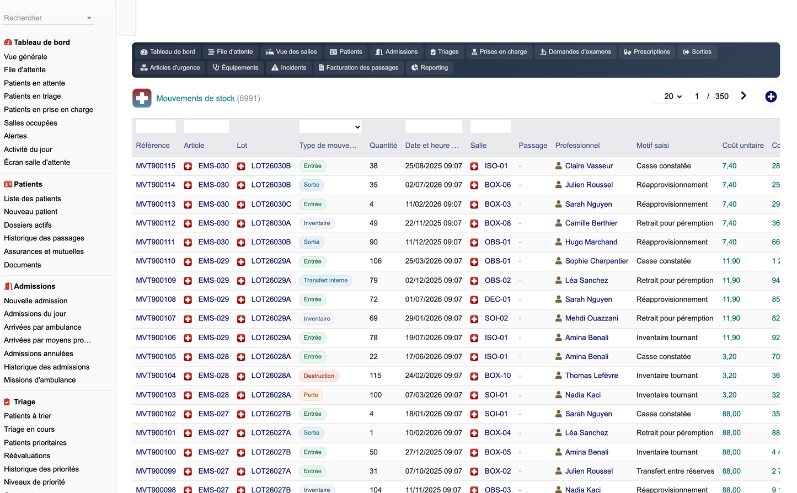Click the Mouvements de stock medical cross icon
Viewport: 797px width, 493px height.
tap(142, 98)
